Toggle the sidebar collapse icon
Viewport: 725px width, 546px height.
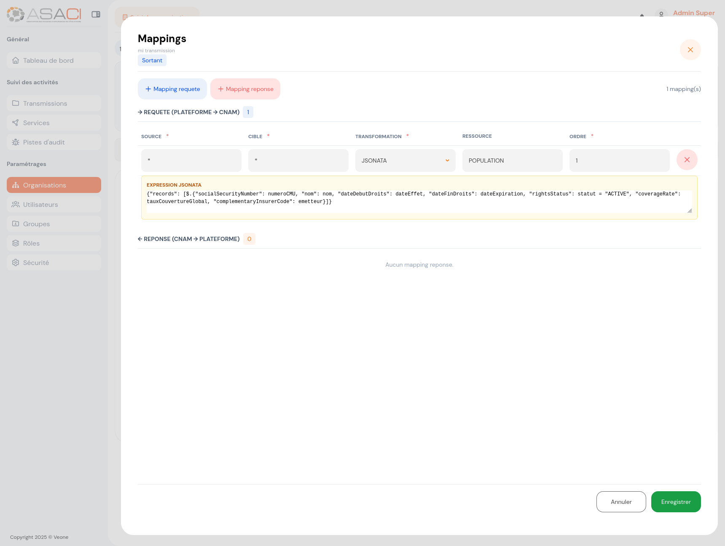[96, 14]
